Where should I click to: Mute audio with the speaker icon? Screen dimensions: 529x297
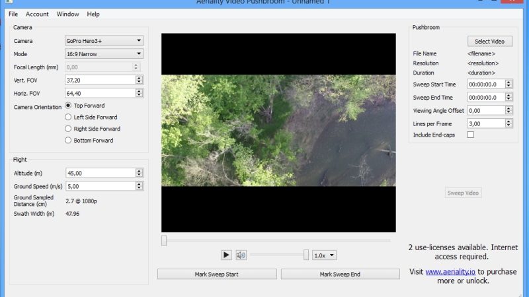click(x=241, y=255)
